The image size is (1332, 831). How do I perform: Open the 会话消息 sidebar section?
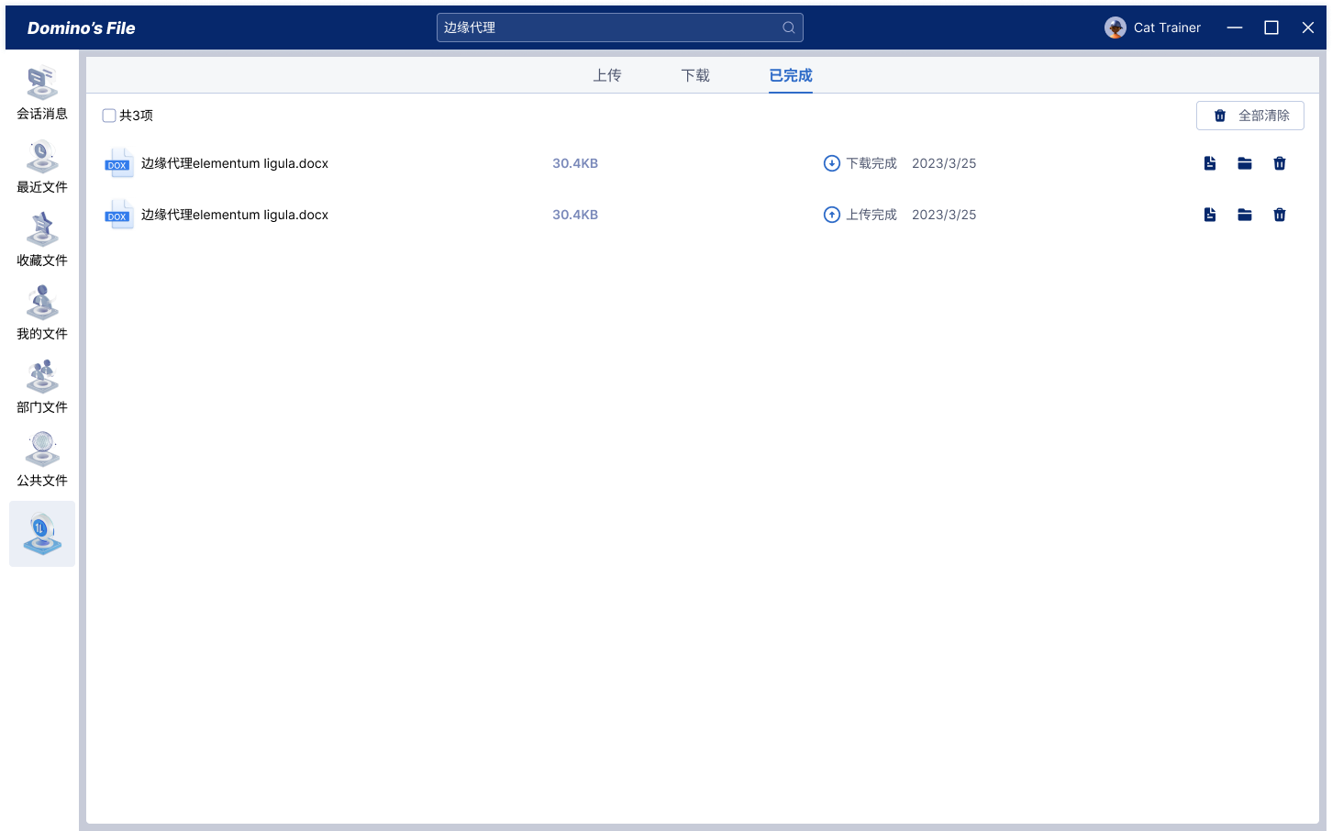[42, 94]
